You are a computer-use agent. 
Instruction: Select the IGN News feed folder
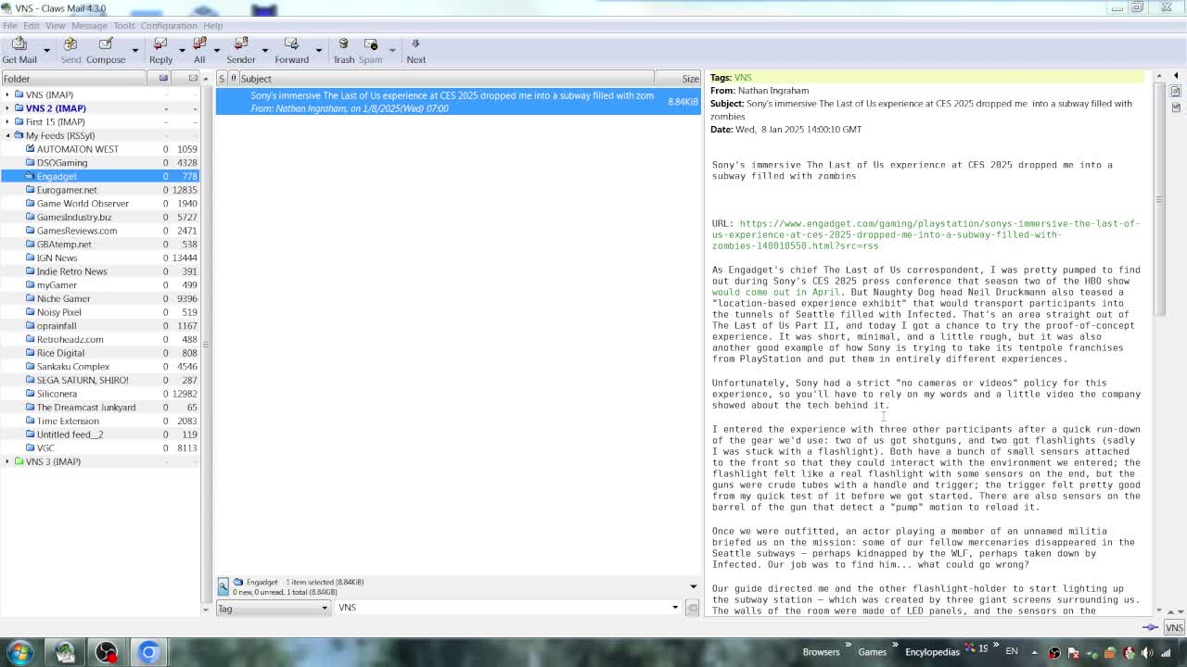pos(57,258)
